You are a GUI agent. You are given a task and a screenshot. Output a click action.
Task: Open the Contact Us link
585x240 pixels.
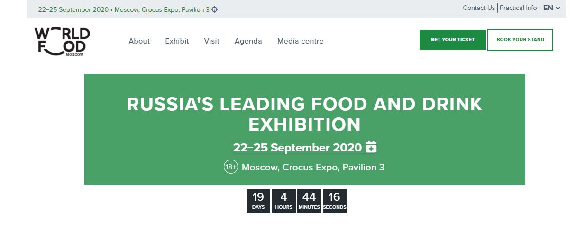[478, 8]
